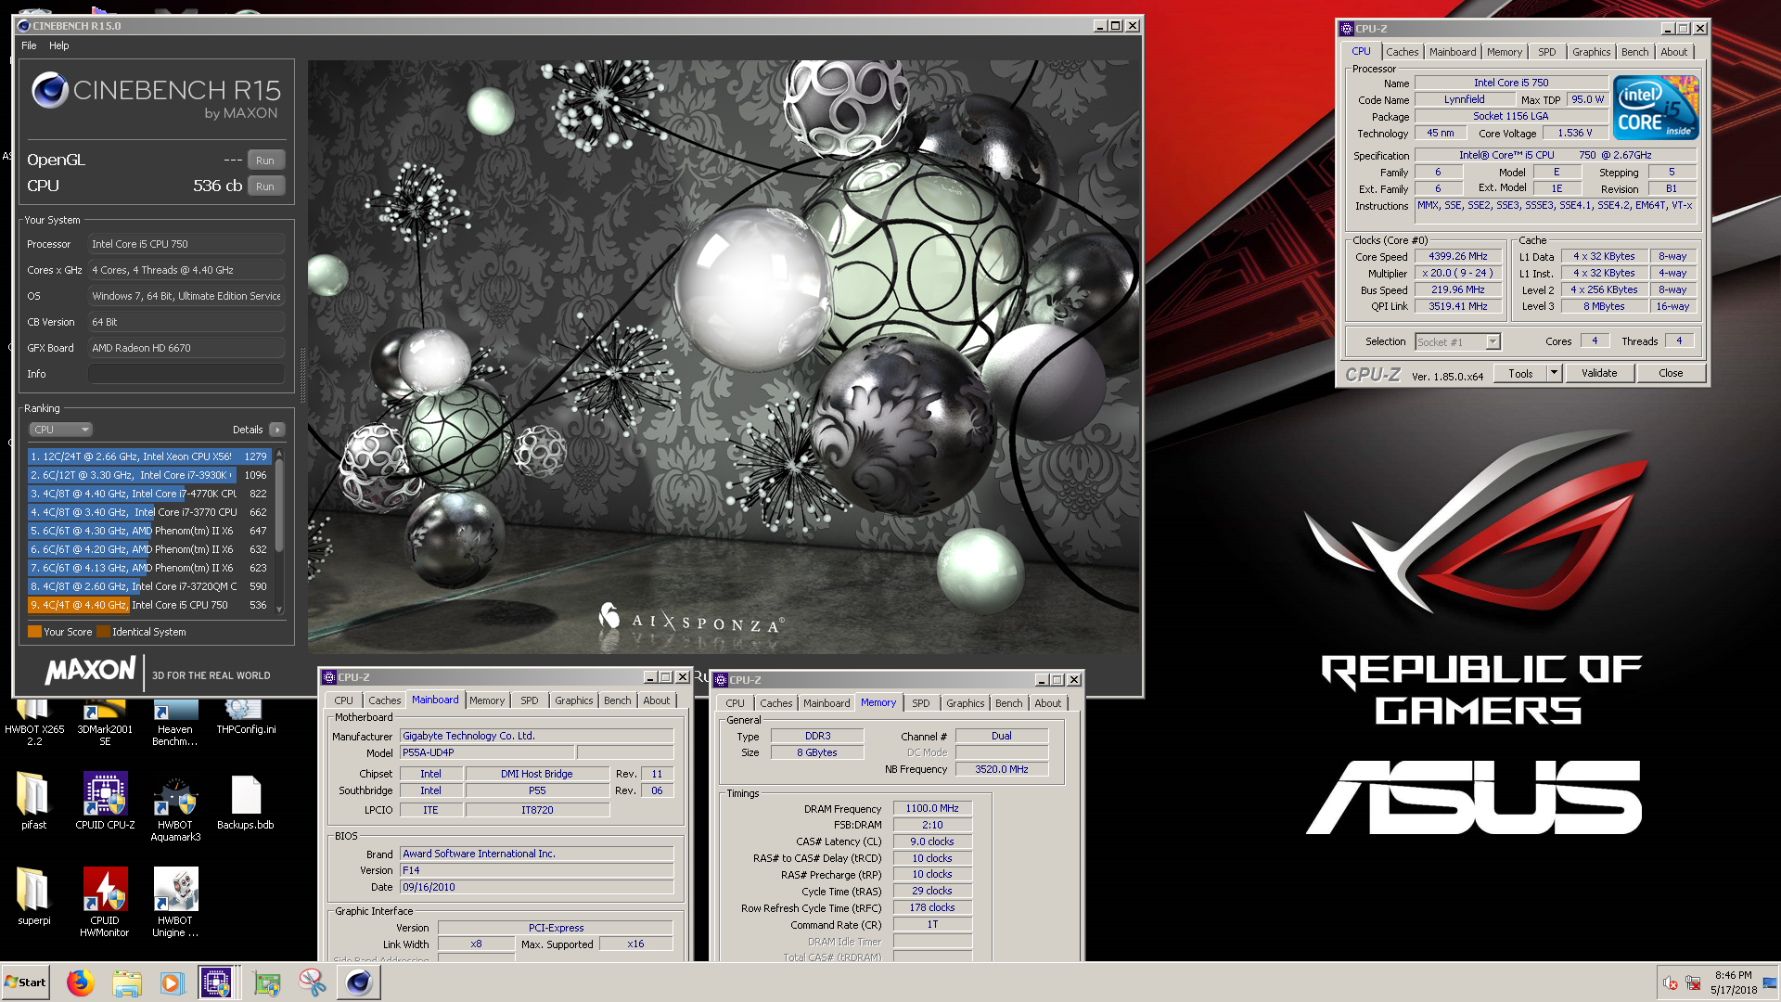Open HWBOT X265 desktop shortcut
This screenshot has width=1781, height=1002.
[x=34, y=724]
